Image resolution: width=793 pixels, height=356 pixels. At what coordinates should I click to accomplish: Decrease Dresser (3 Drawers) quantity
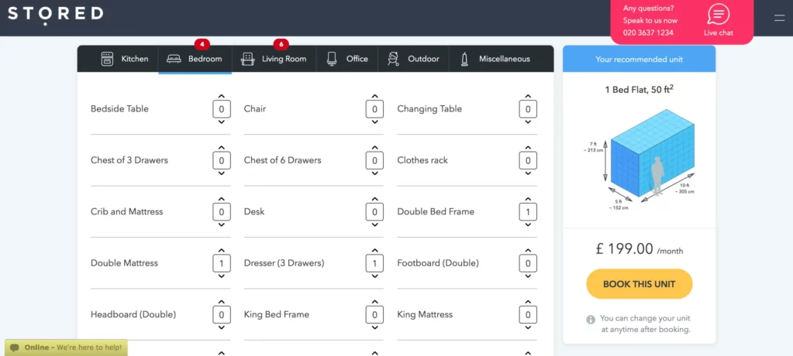click(x=374, y=276)
